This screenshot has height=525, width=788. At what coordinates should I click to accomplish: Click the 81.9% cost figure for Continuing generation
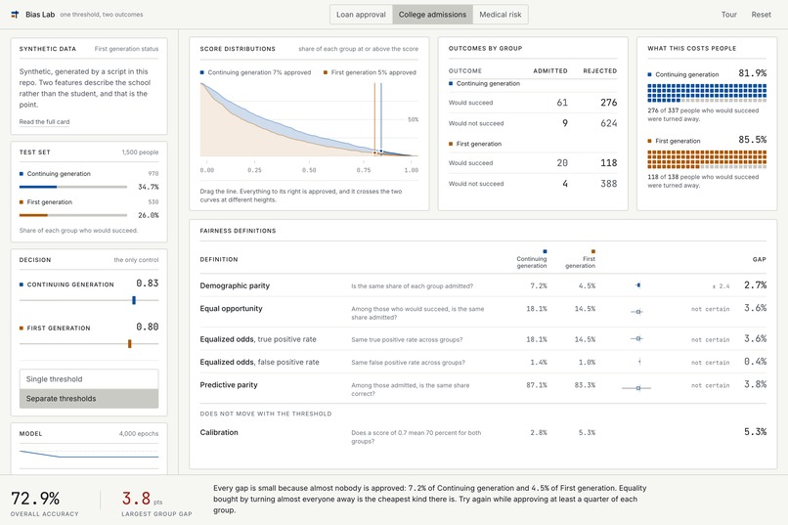point(753,73)
